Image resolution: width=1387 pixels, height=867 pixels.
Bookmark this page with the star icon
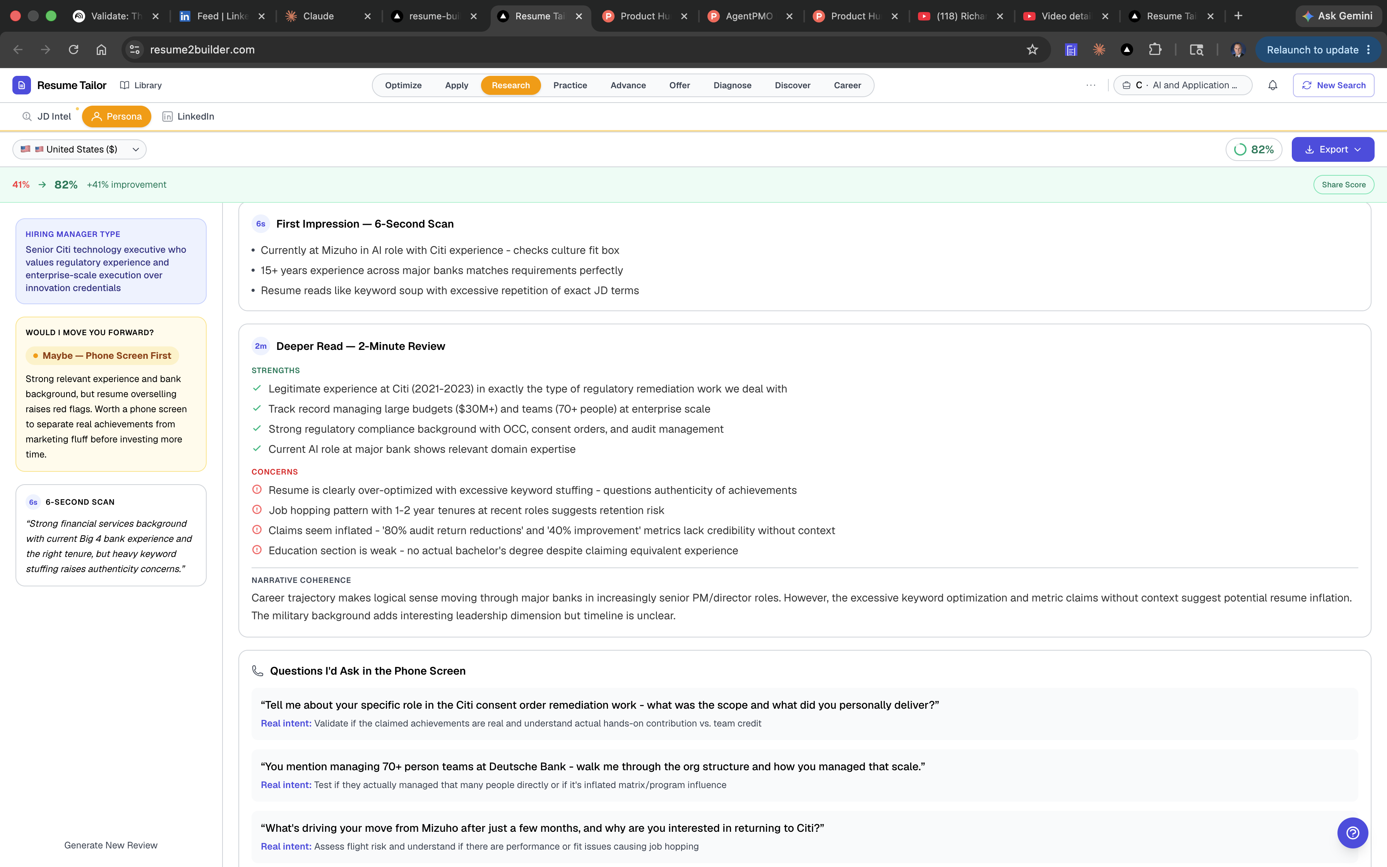tap(1032, 50)
